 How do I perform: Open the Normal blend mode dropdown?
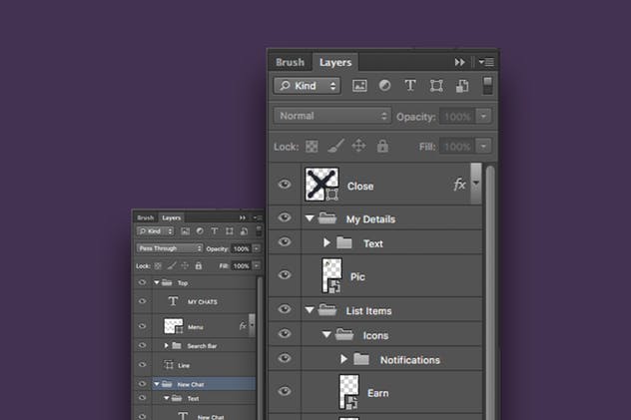[331, 116]
